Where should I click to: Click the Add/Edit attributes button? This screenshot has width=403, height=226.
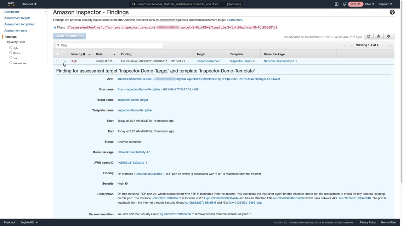click(x=69, y=36)
